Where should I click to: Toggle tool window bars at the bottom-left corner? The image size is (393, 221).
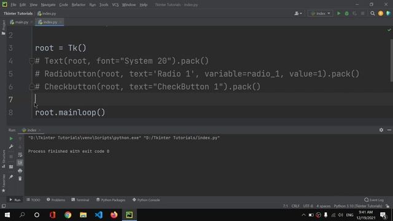4,206
